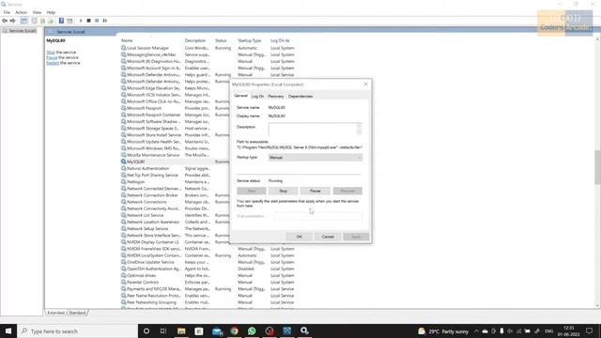Click the volume icon in system tray
The height and width of the screenshot is (338, 601).
point(510,331)
